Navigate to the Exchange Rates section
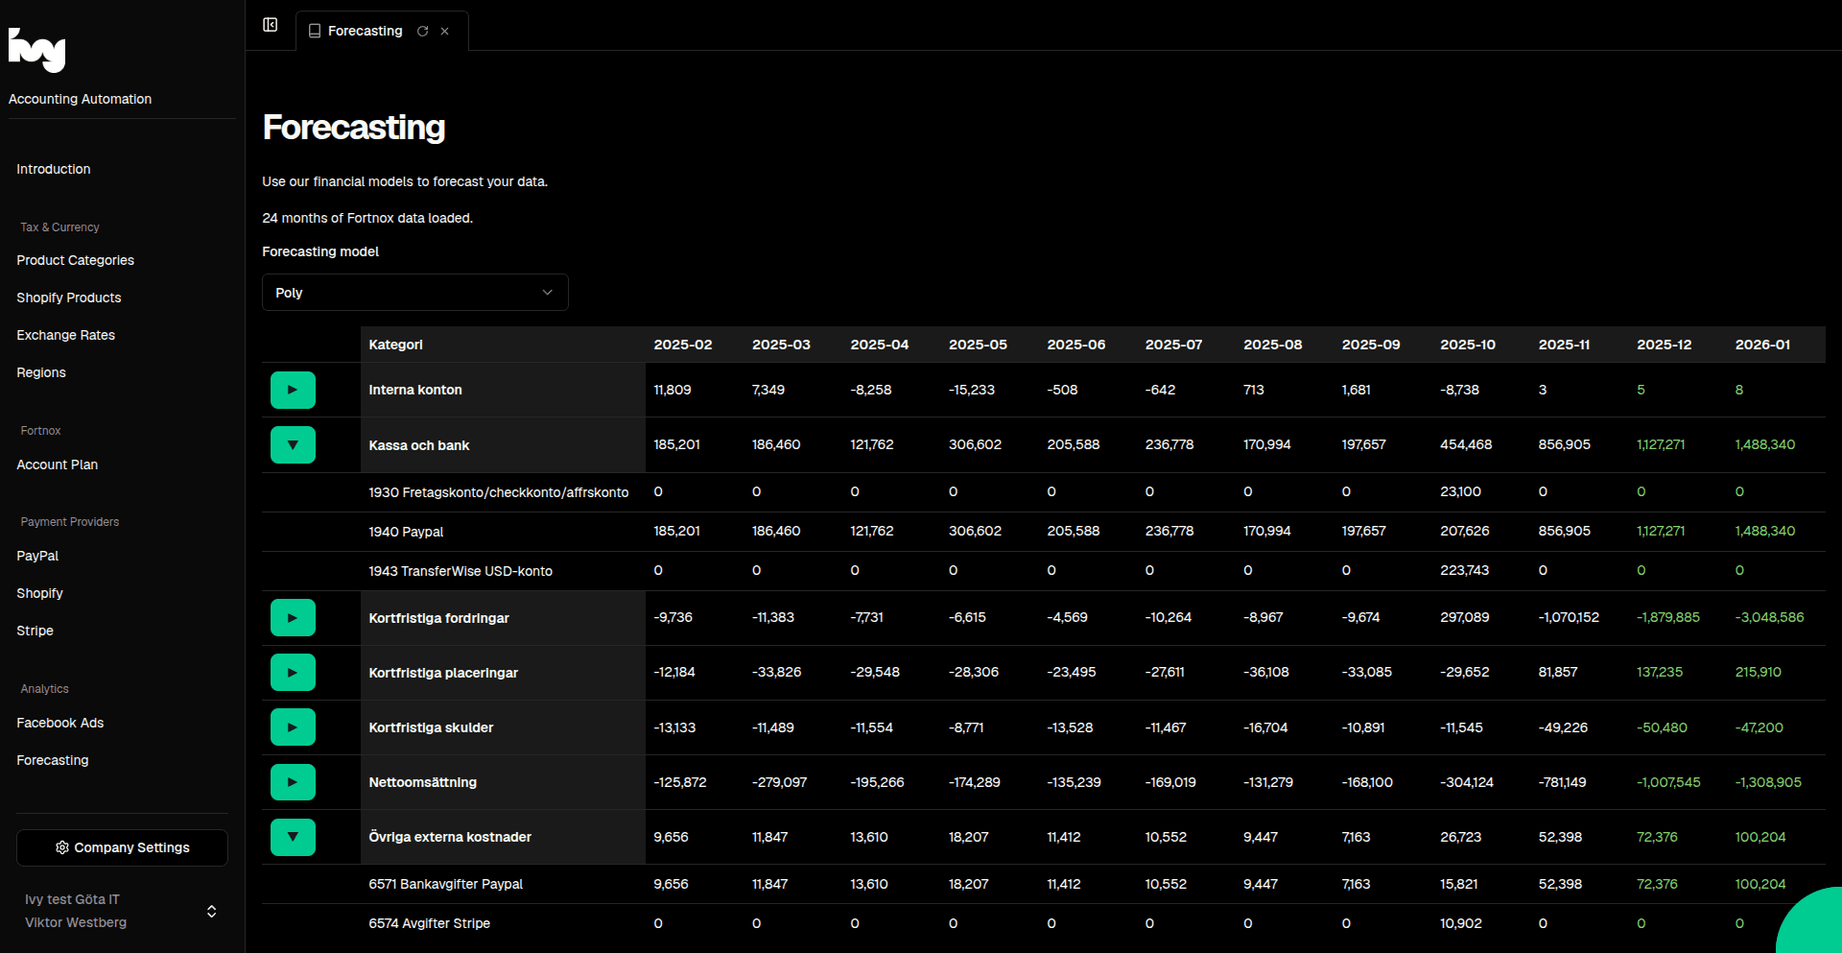Screen dimensions: 1842x953 [x=65, y=335]
